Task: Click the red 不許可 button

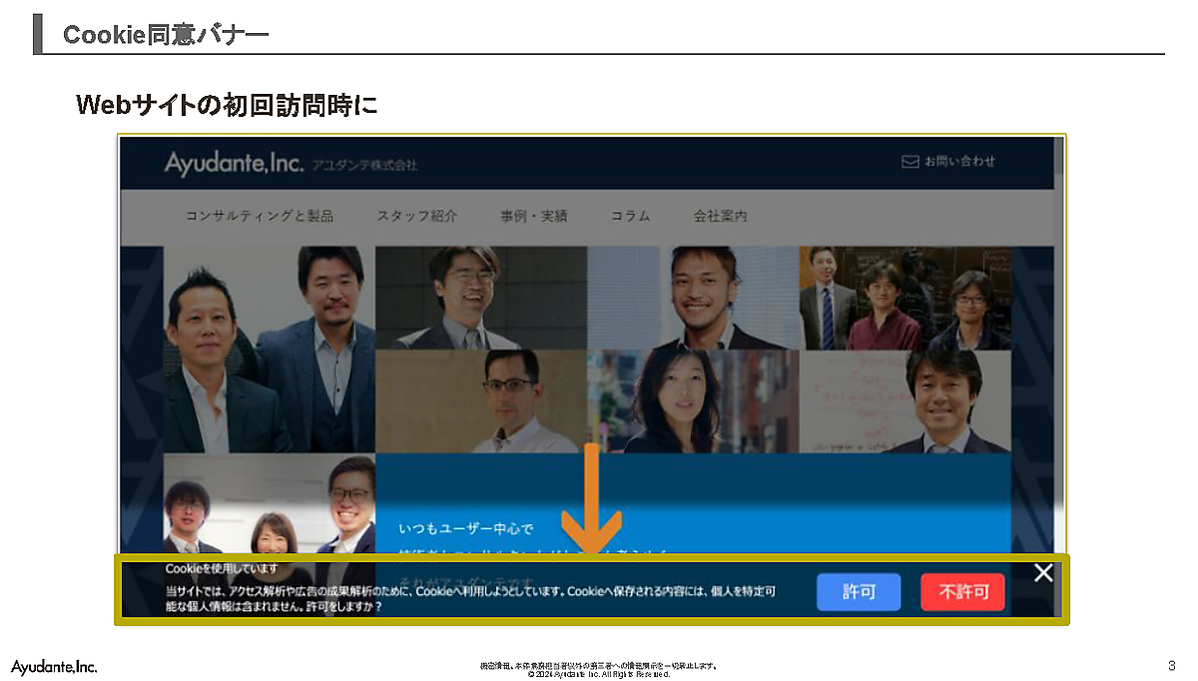Action: pos(963,592)
